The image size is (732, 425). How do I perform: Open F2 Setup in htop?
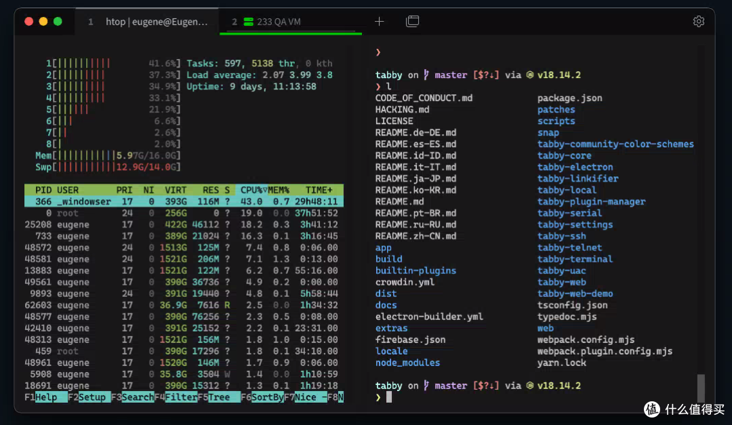(89, 397)
